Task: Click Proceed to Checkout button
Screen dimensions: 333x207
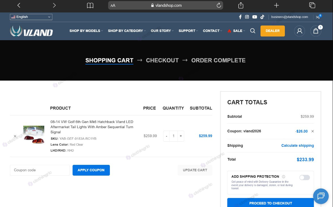Action: 271,203
